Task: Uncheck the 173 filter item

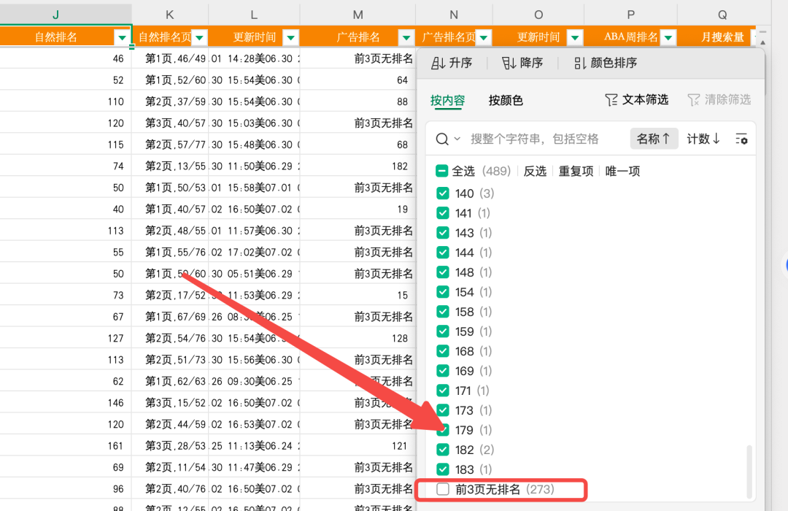Action: click(x=443, y=410)
